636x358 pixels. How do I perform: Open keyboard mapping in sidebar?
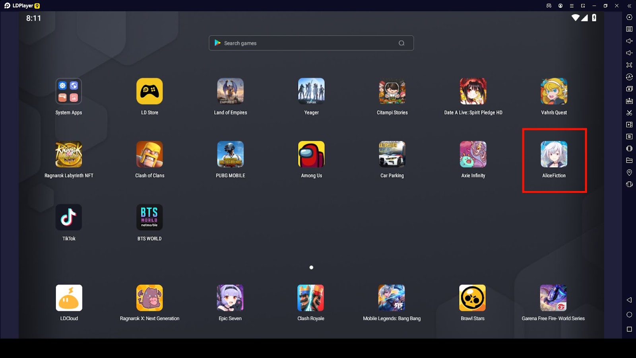coord(629,29)
